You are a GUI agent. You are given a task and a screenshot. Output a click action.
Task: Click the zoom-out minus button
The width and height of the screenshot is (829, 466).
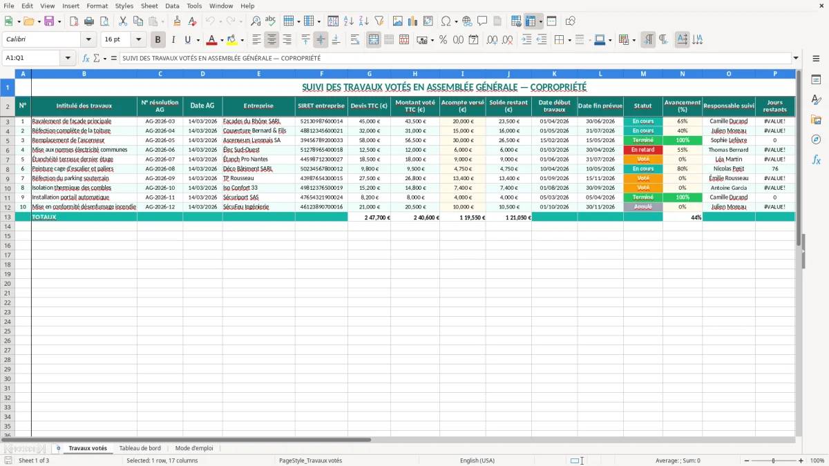tap(746, 460)
